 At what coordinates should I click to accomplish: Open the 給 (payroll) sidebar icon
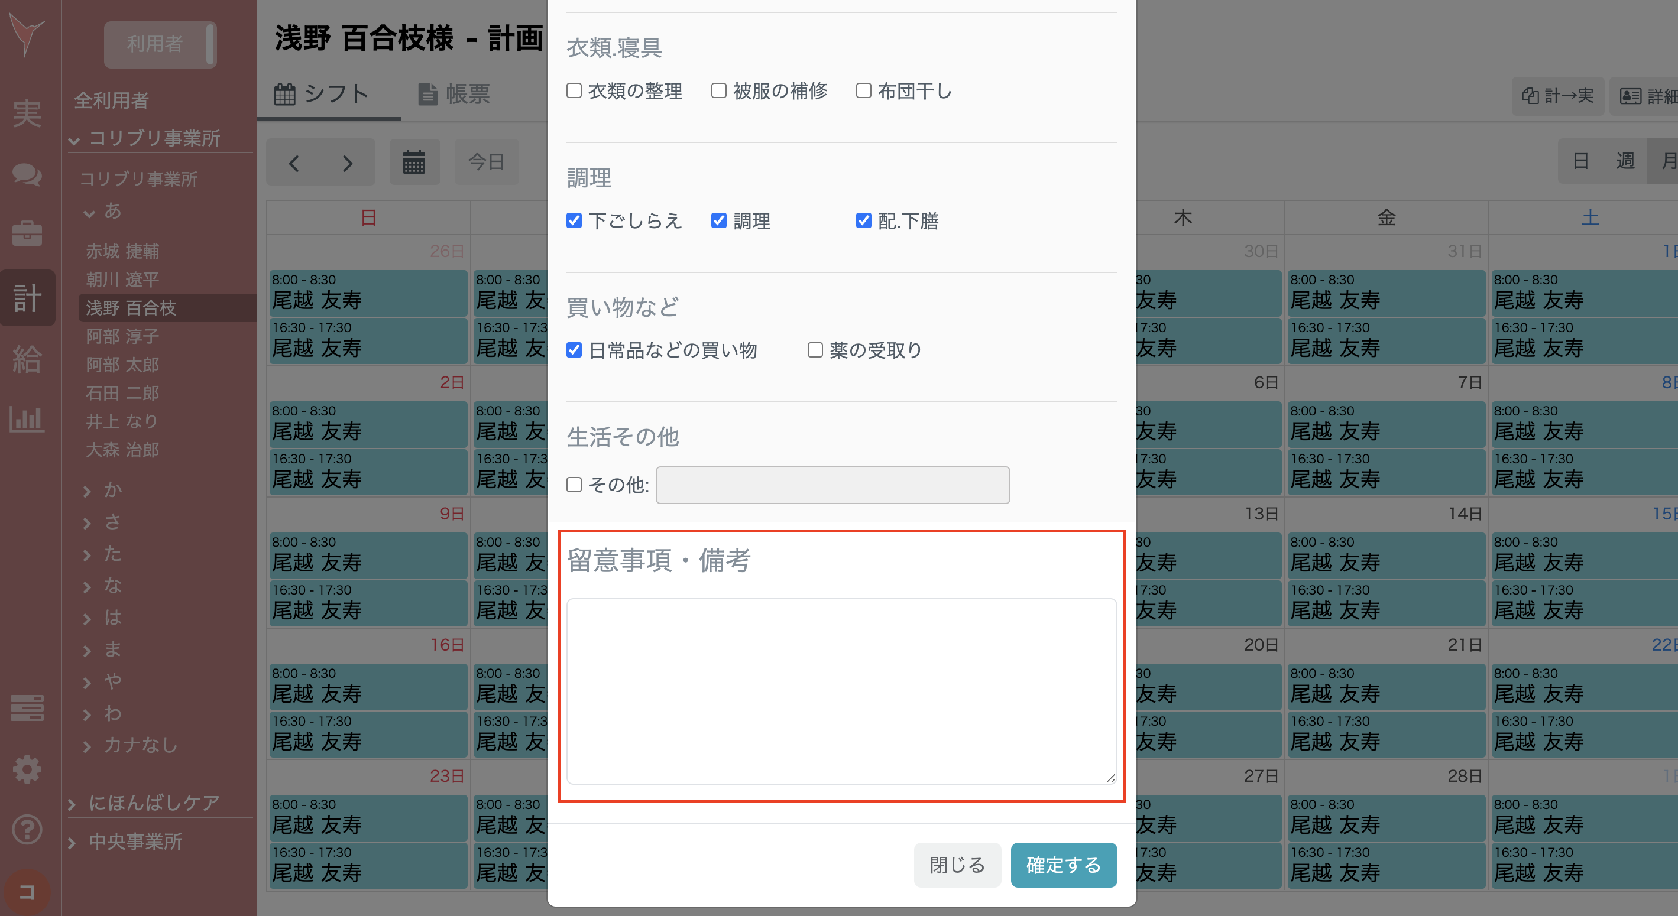tap(27, 359)
